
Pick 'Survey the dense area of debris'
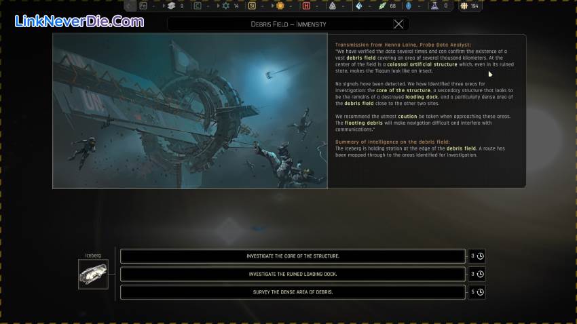[x=293, y=292]
